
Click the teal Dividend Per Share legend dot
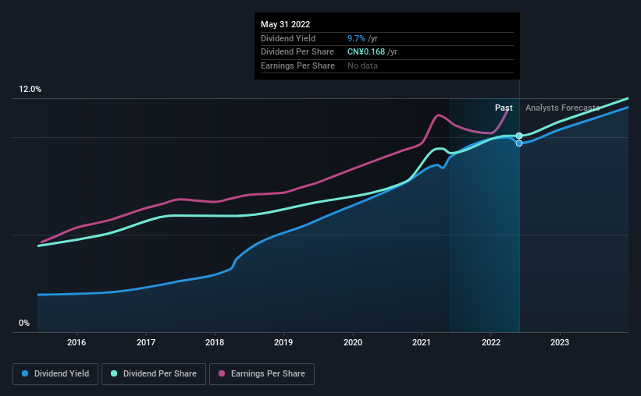coord(114,373)
